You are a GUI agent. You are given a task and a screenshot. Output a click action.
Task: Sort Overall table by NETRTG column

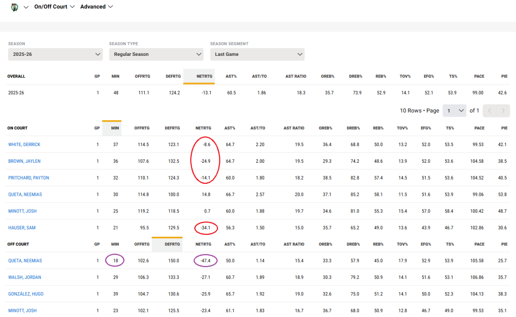[x=199, y=76]
